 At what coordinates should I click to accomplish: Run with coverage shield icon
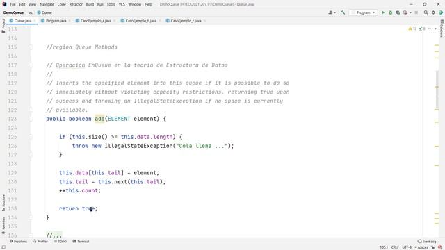[x=398, y=12]
